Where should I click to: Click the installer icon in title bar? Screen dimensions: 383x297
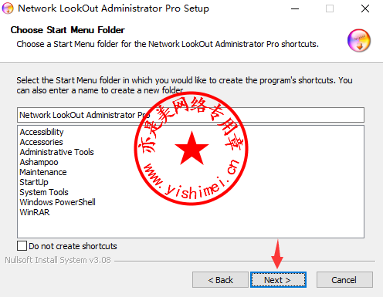coord(8,8)
